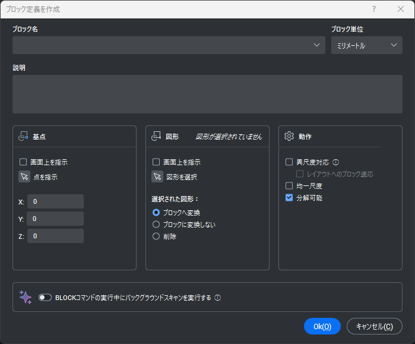Choose the 削除 radio option
415x344 pixels.
[x=156, y=236]
